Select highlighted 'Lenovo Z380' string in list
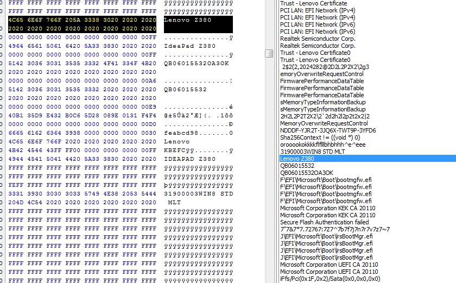The width and height of the screenshot is (456, 283). [x=368, y=159]
